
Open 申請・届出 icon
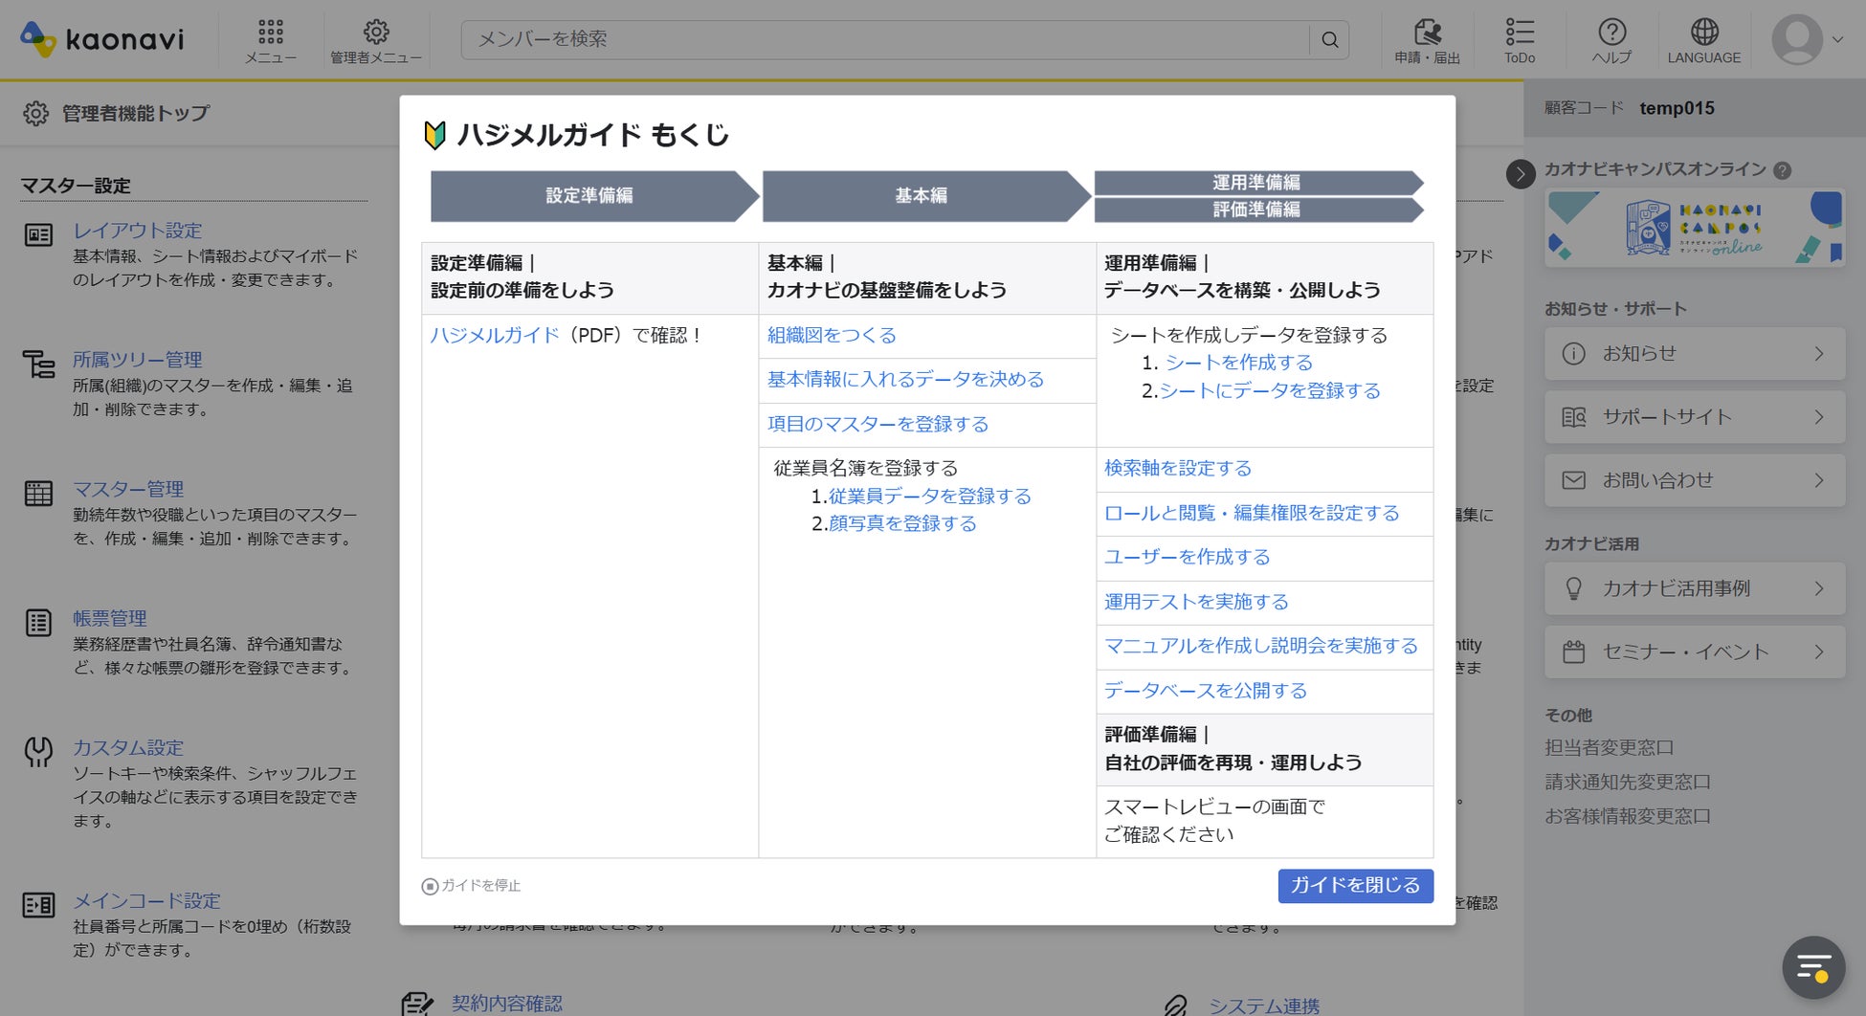tap(1427, 32)
